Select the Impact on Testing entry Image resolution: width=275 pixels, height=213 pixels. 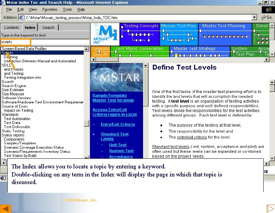pos(18,110)
